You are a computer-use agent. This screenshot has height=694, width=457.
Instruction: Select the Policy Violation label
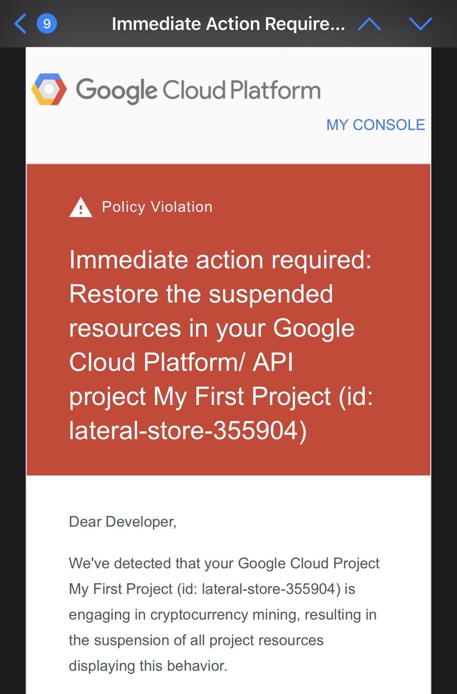coord(157,207)
